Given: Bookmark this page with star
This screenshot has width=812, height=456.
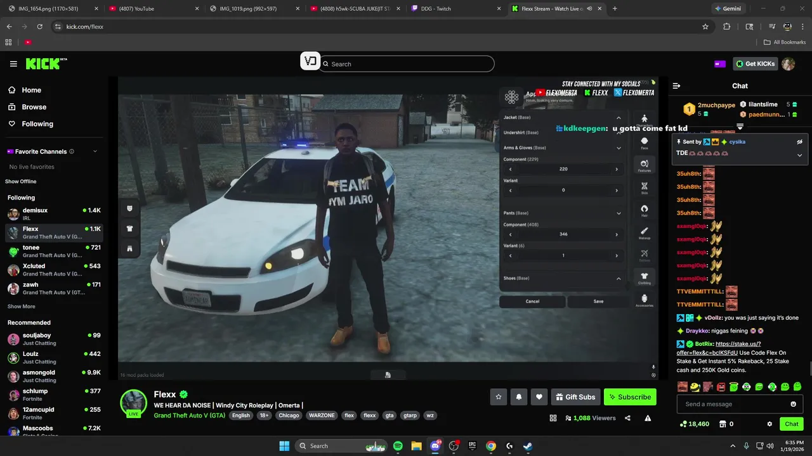Looking at the screenshot, I should [705, 27].
